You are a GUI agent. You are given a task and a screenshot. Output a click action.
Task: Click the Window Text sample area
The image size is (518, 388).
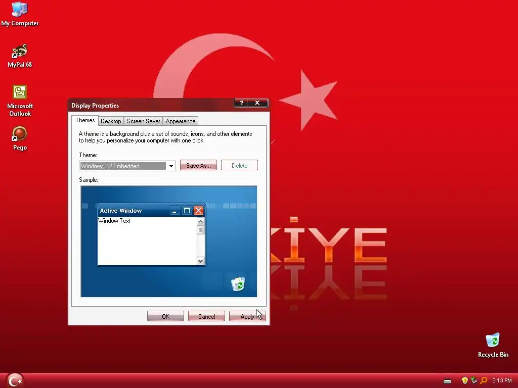[147, 241]
